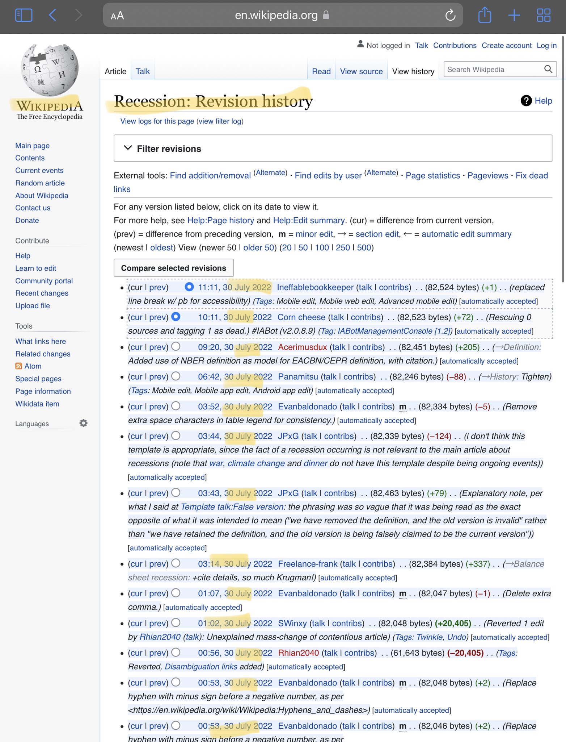Tap the Safari forward arrow
566x742 pixels.
(79, 15)
